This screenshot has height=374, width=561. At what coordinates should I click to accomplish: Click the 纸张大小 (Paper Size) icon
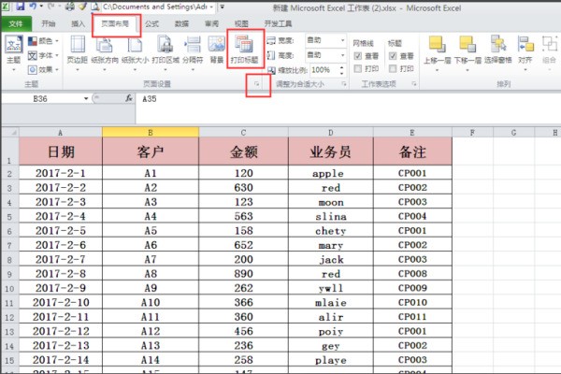pos(135,49)
